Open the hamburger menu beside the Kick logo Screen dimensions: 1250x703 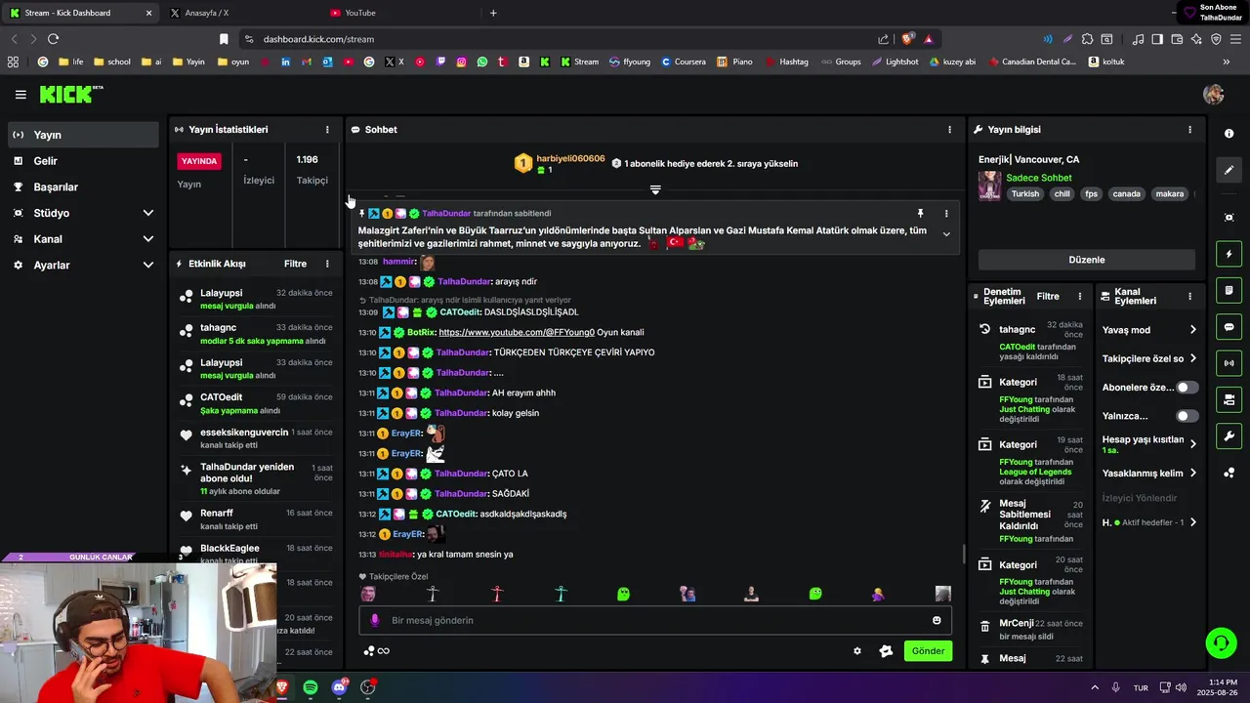(21, 95)
